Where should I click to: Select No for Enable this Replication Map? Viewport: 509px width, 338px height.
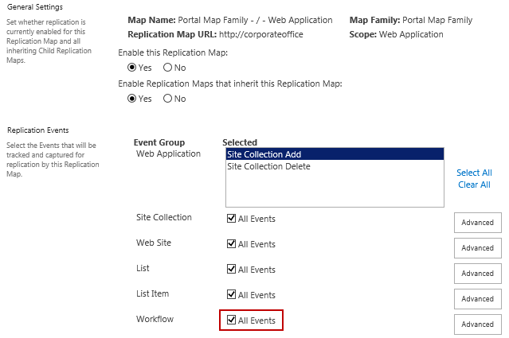pyautogui.click(x=167, y=68)
